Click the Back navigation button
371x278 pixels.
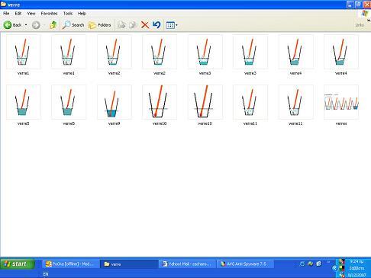tap(13, 25)
